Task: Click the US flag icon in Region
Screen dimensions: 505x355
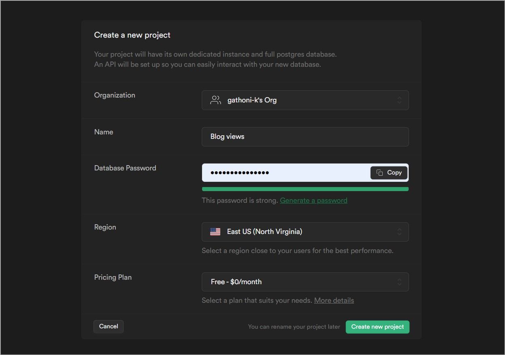Action: coord(215,232)
